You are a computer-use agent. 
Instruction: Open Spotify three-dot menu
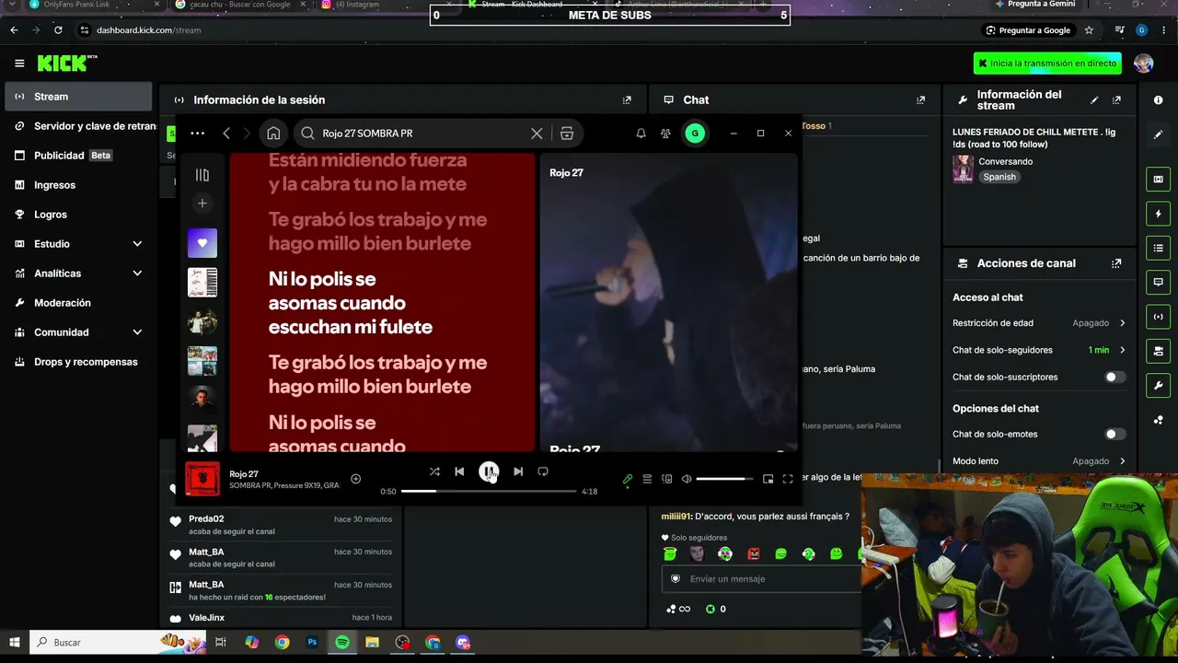[x=197, y=134]
